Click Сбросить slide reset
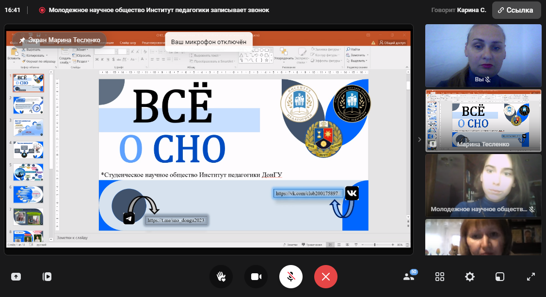The height and width of the screenshot is (297, 546). [81, 55]
